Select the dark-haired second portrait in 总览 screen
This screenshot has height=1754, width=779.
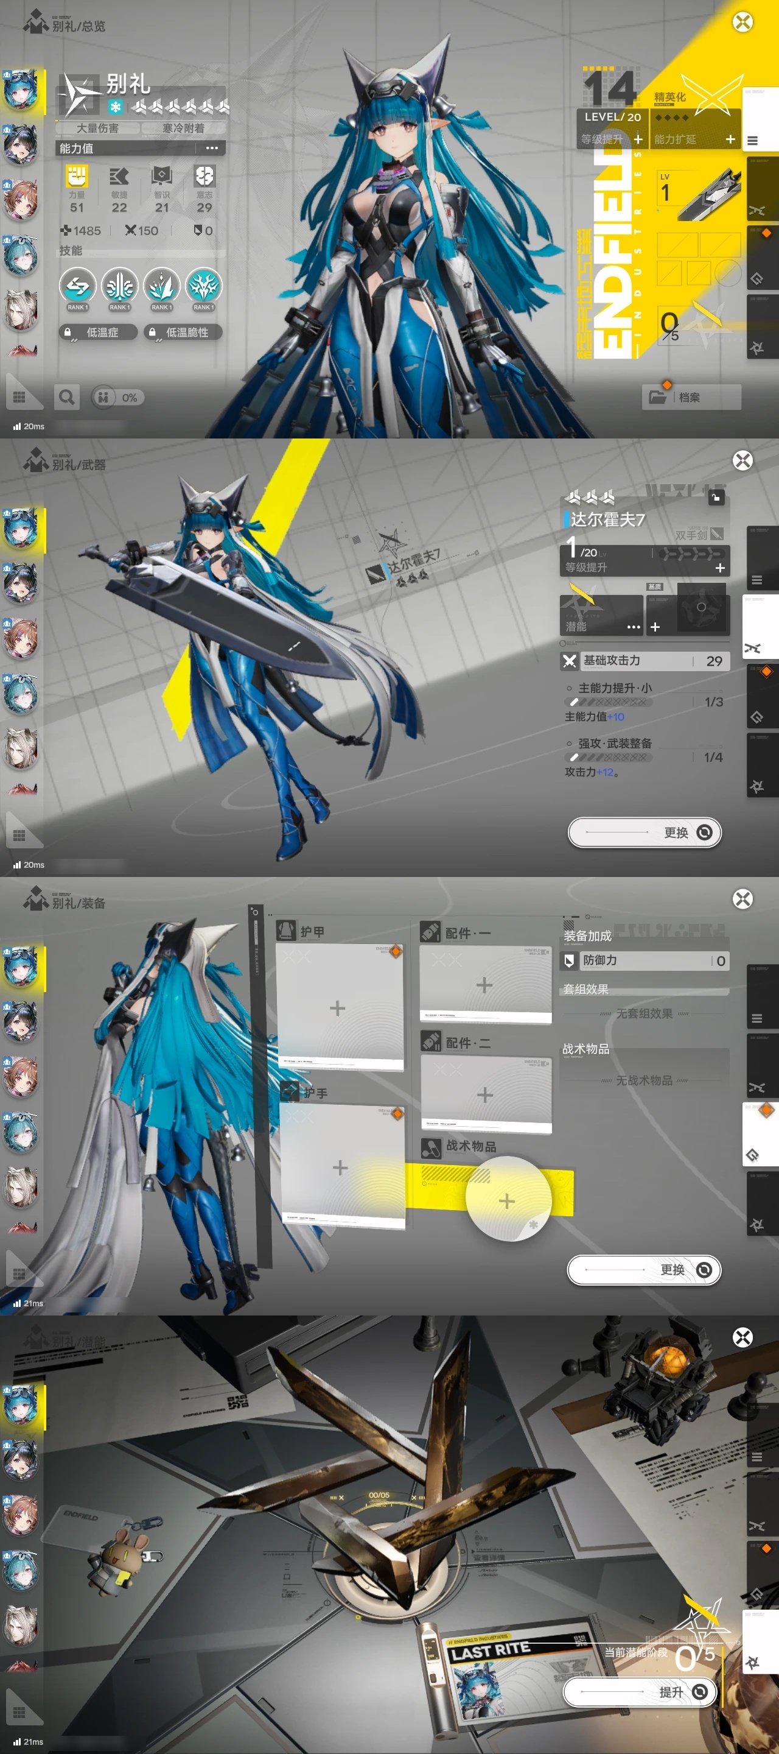(21, 144)
